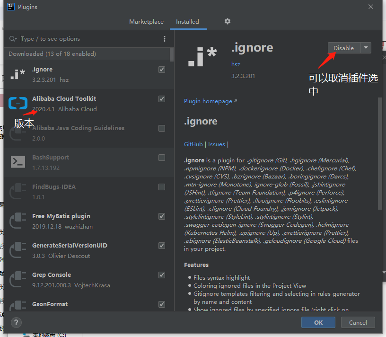Select the Installed tab

tap(187, 22)
